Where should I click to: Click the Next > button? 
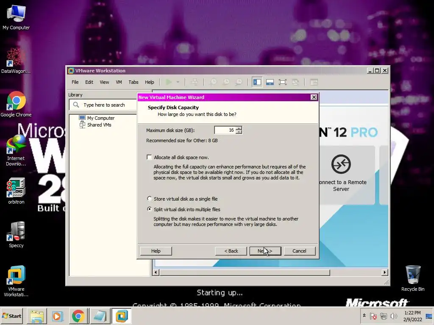(x=265, y=251)
